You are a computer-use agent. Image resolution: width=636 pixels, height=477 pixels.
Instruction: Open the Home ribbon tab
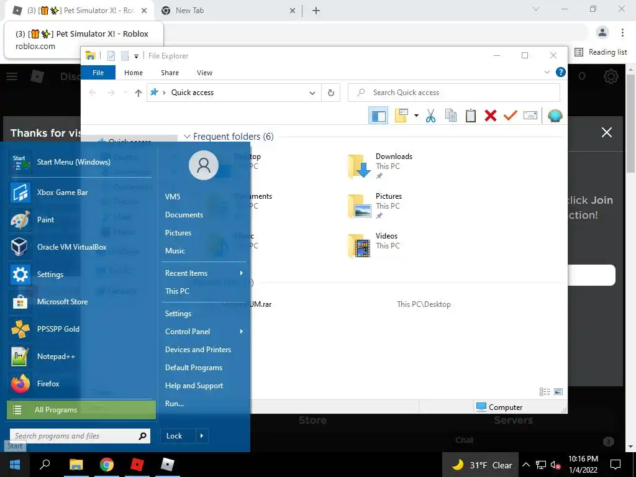(134, 73)
